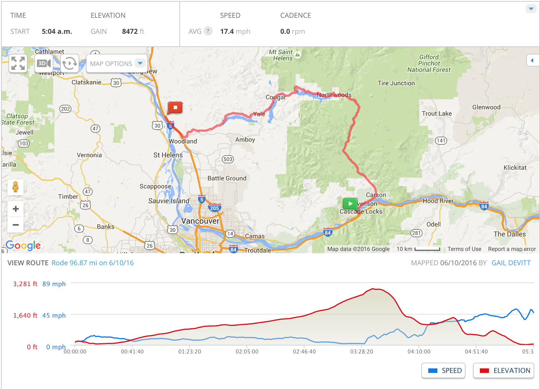This screenshot has width=540, height=389.
Task: Click the route replay/refresh icon
Action: [70, 63]
